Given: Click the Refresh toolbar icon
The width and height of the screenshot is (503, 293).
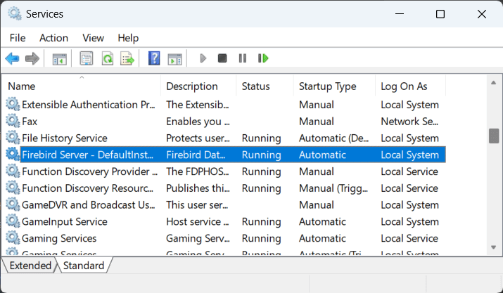Looking at the screenshot, I should coord(107,58).
